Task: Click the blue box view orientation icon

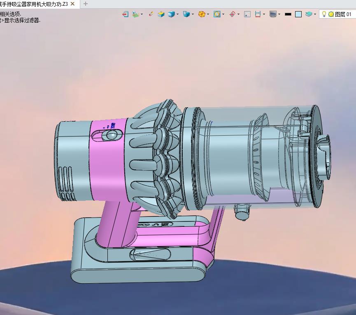Action: point(186,14)
